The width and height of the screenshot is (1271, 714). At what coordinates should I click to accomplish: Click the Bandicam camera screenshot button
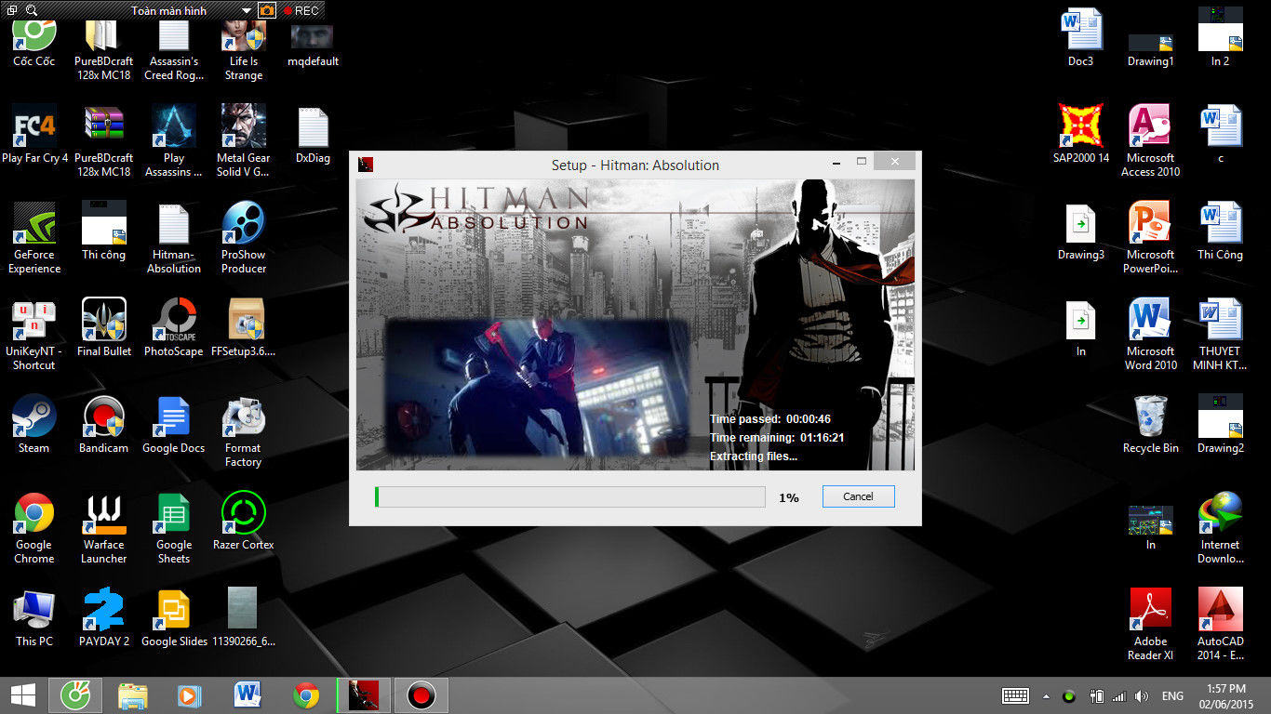coord(267,11)
